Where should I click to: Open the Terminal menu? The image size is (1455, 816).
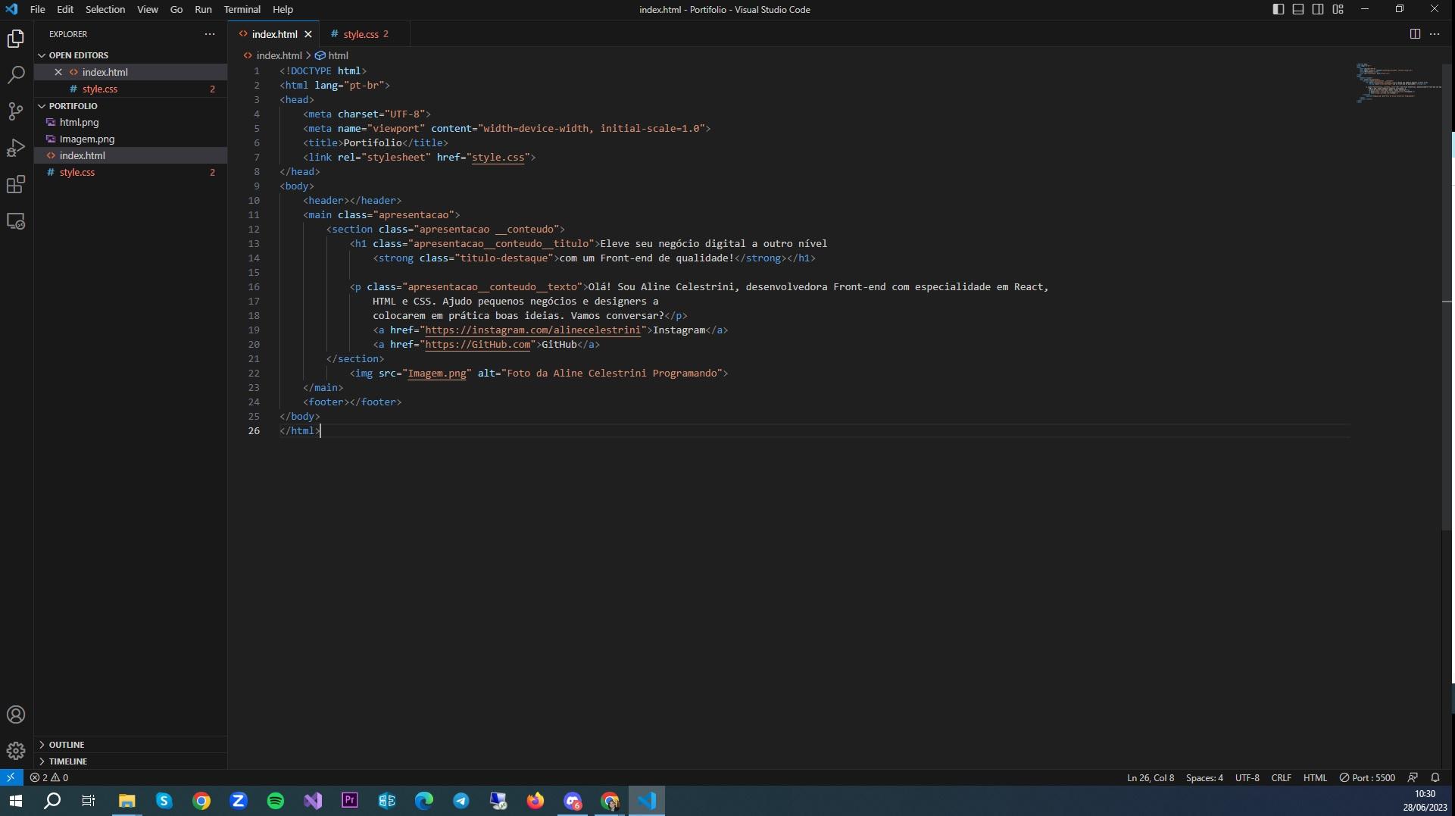(x=242, y=9)
